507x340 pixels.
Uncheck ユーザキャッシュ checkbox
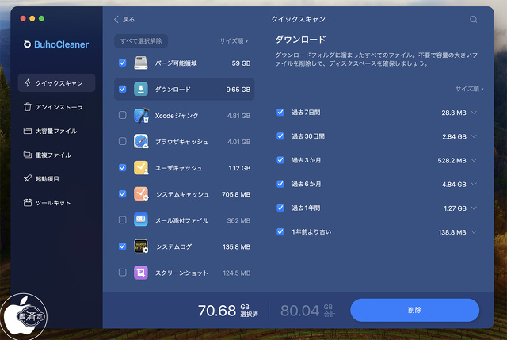(x=122, y=167)
